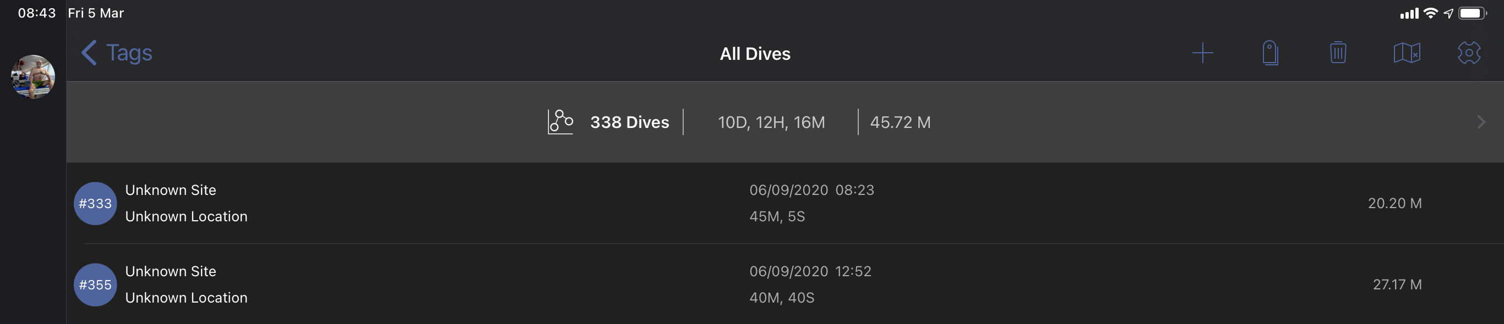Tap the Wi-Fi status icon

coord(1430,13)
